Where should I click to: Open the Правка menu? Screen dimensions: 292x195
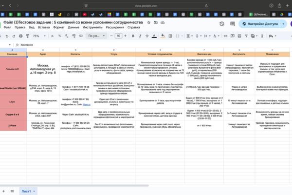(20, 27)
